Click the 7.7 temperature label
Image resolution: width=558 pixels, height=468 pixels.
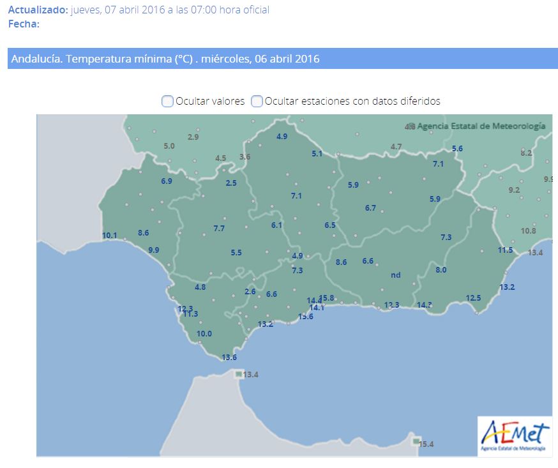219,229
